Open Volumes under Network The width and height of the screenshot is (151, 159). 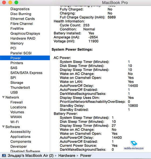[x=17, y=112]
